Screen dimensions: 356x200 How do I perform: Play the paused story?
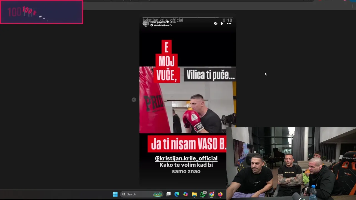tap(222, 24)
